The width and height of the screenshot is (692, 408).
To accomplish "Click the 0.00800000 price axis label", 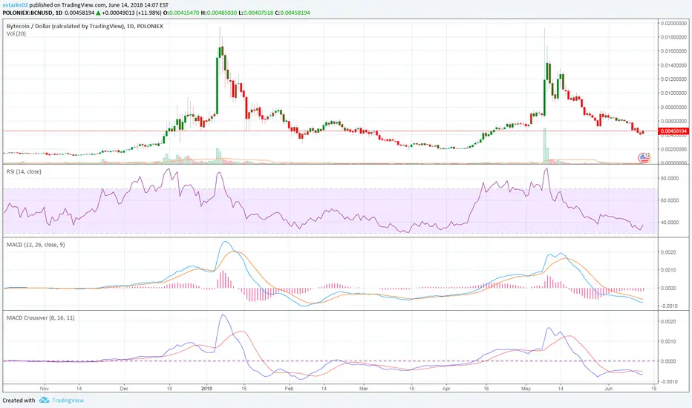I will (673, 107).
